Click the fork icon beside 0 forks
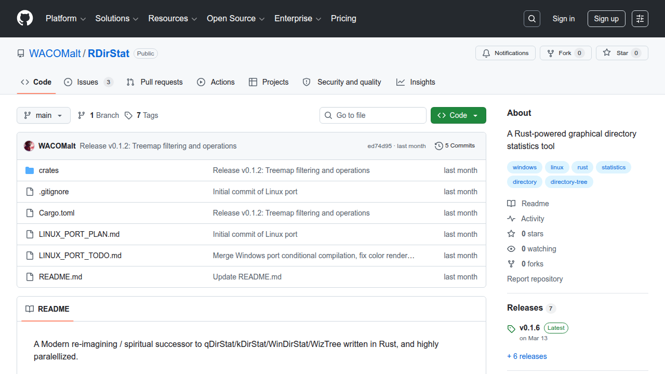The image size is (665, 374). 511,264
